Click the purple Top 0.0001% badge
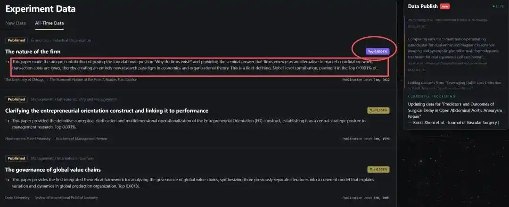509x207 pixels. pyautogui.click(x=377, y=51)
